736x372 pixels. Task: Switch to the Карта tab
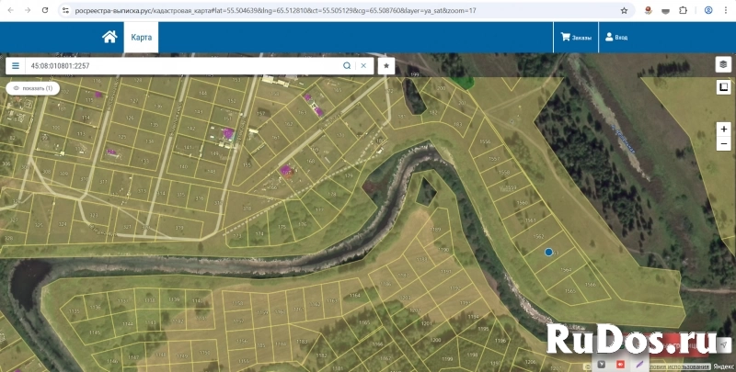(141, 38)
